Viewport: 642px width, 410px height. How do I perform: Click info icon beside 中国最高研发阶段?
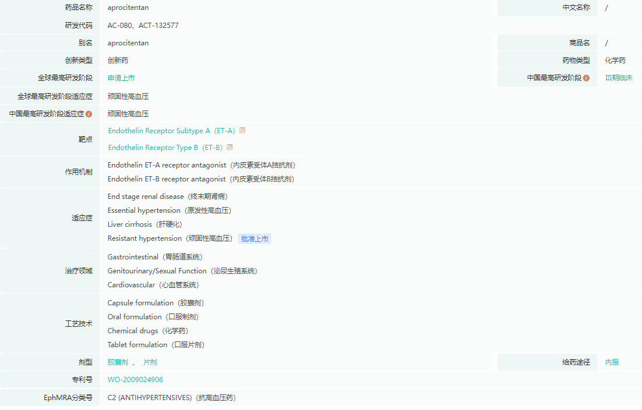pos(586,78)
